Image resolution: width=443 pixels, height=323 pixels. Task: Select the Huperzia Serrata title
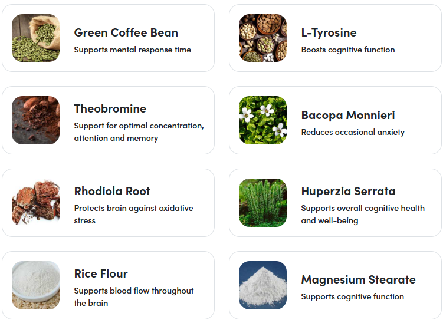coord(349,191)
